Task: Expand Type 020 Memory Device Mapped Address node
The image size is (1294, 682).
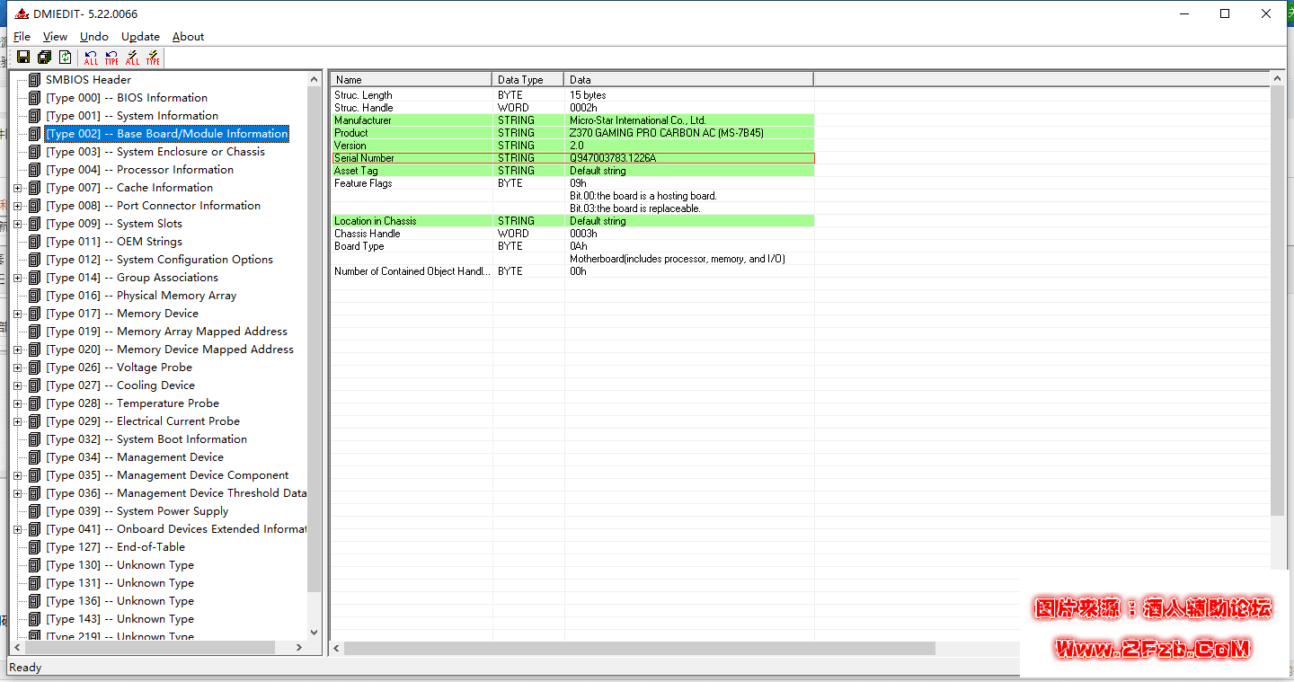Action: click(x=18, y=350)
